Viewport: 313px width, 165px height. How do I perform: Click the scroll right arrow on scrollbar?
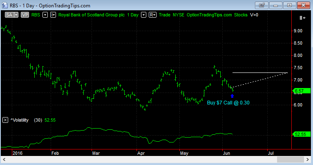[308, 159]
